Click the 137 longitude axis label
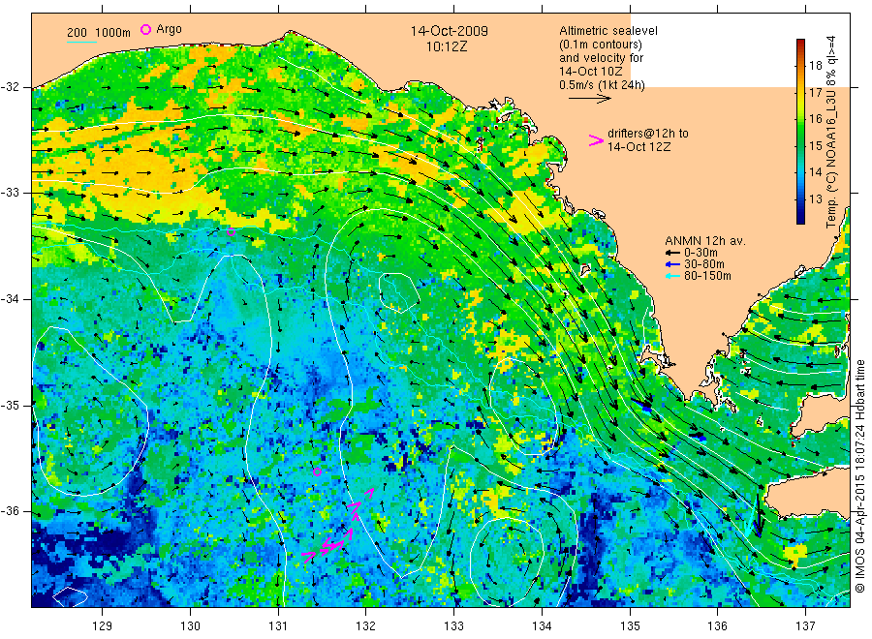The width and height of the screenshot is (872, 639). click(x=805, y=626)
